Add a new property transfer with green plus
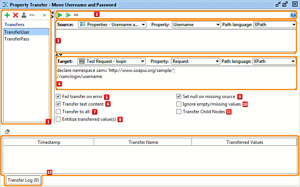 click(7, 15)
